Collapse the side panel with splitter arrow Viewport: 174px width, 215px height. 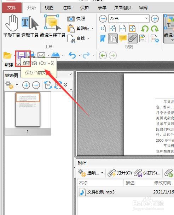click(x=75, y=167)
